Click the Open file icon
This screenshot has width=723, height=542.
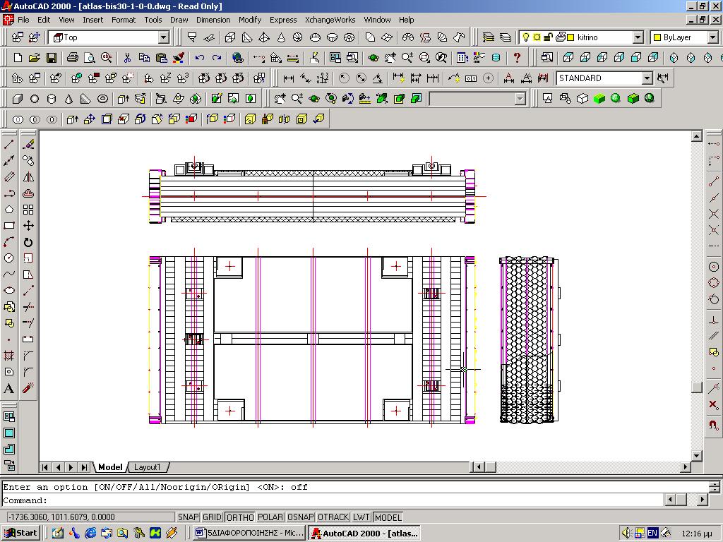[x=34, y=58]
